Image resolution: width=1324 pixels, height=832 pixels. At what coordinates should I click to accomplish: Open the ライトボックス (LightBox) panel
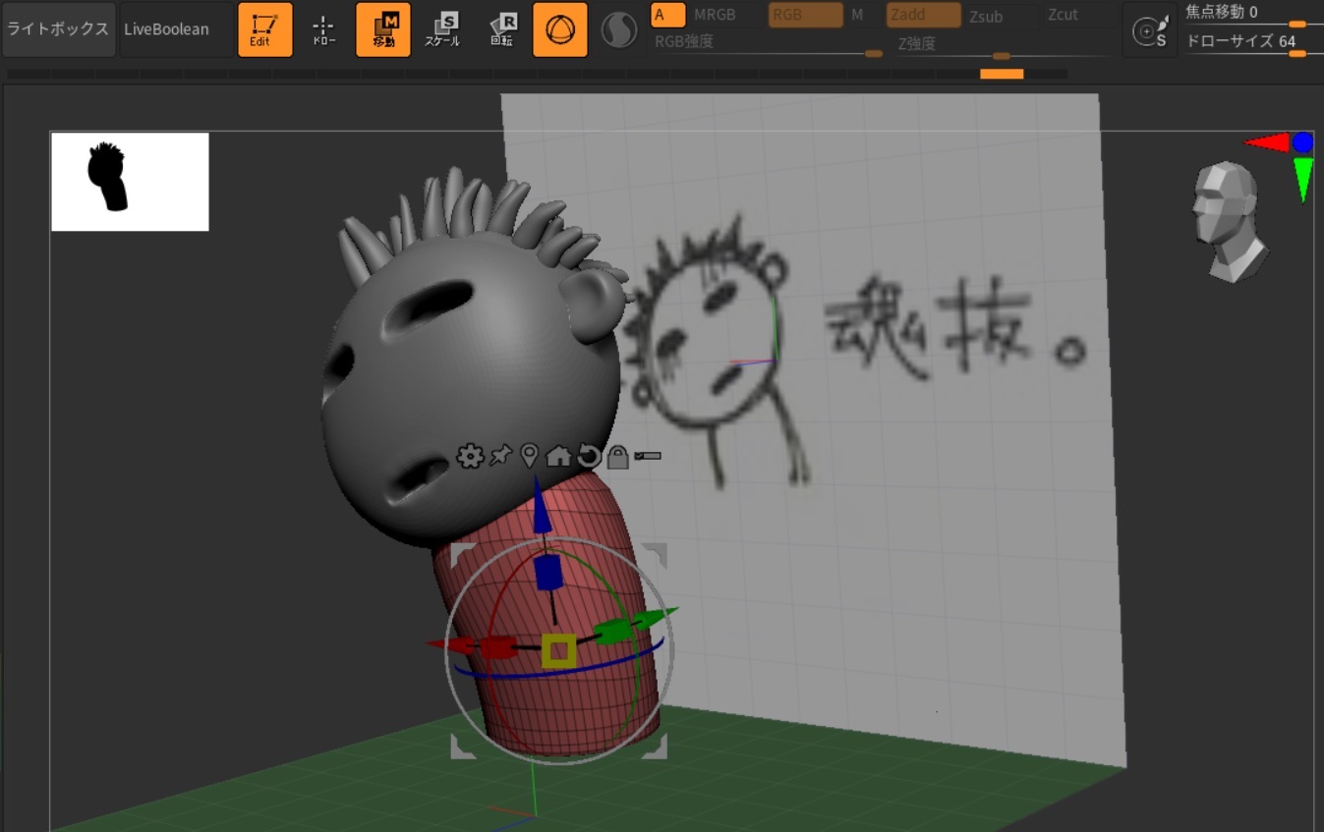58,28
